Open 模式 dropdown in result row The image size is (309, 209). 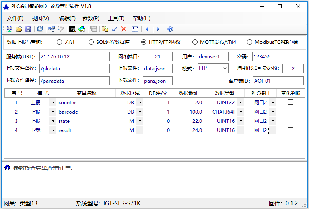click(53, 130)
